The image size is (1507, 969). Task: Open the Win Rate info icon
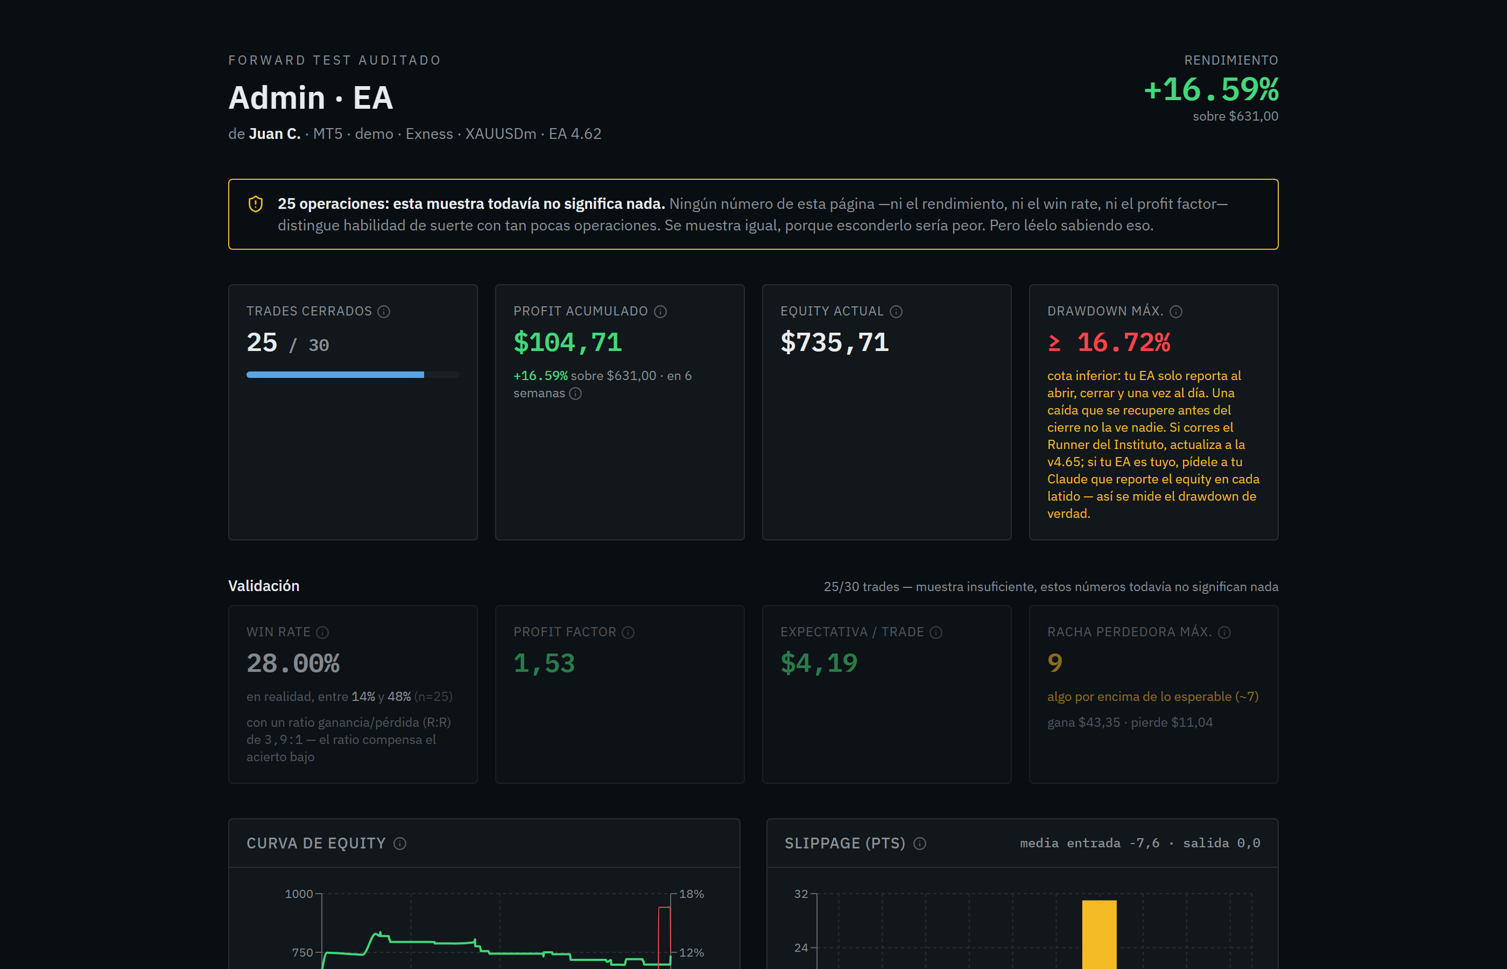(x=322, y=633)
